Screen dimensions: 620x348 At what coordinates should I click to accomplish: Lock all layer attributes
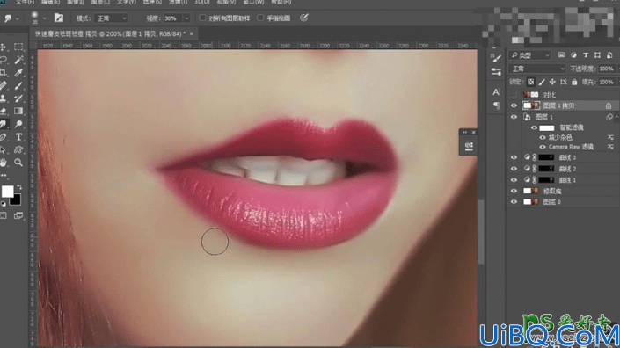[574, 82]
